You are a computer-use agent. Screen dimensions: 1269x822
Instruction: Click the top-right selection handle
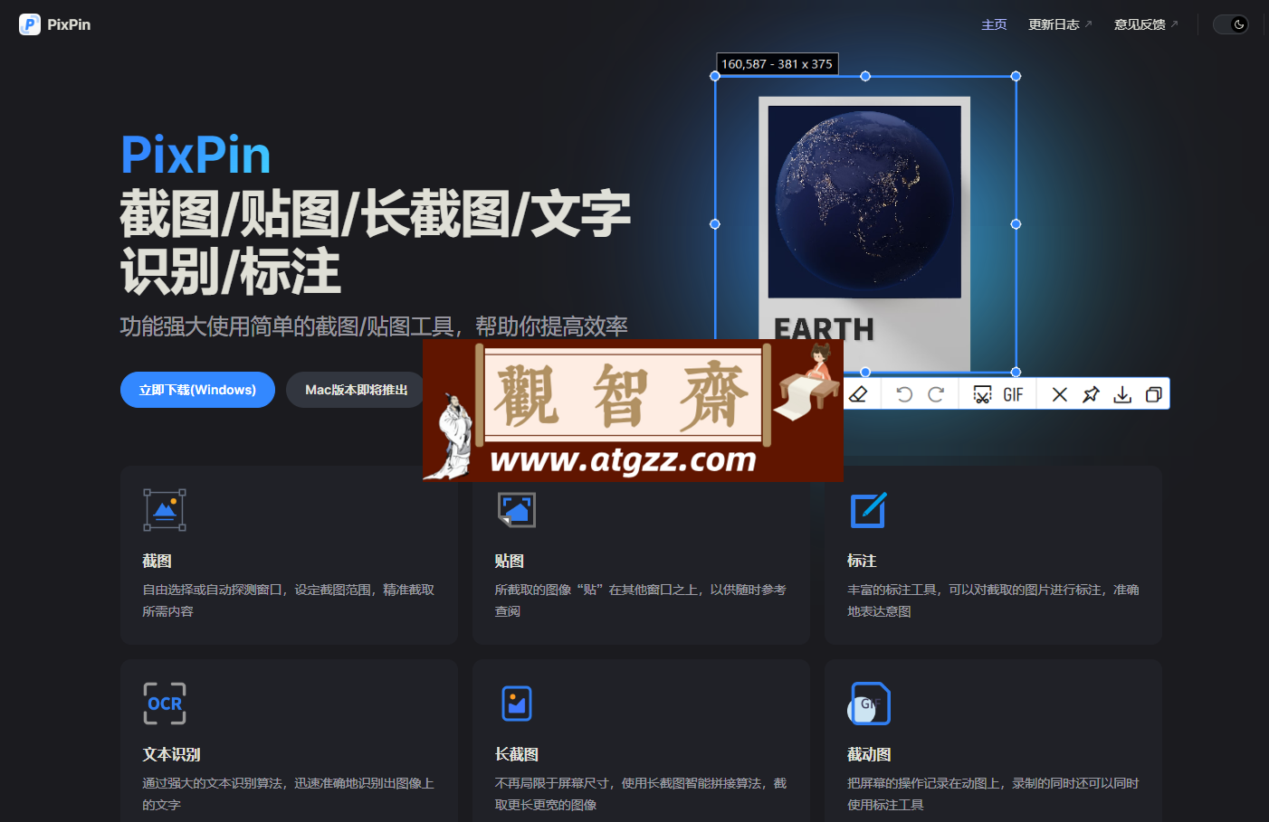point(1016,76)
